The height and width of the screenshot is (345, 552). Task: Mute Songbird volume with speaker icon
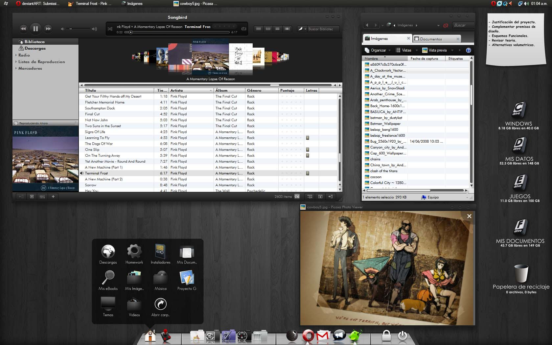click(x=62, y=29)
